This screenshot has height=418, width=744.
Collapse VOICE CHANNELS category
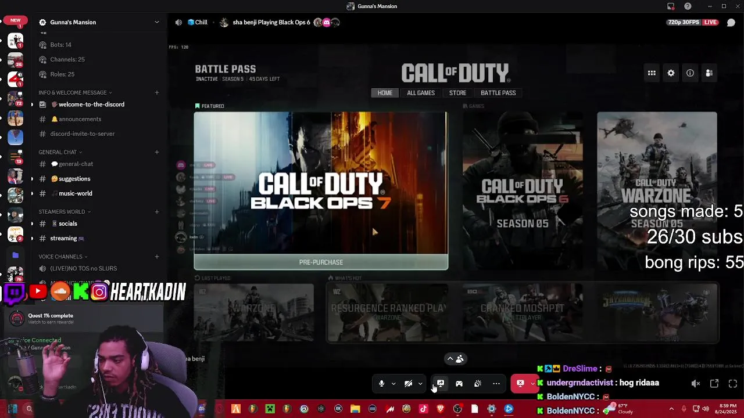[63, 257]
